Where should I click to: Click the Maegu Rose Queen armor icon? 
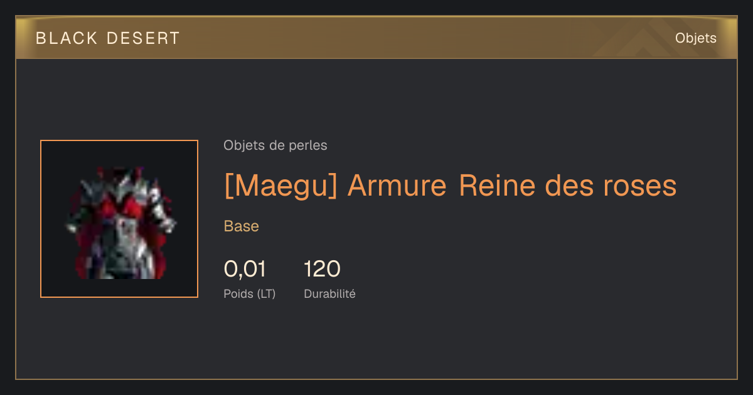coord(119,222)
